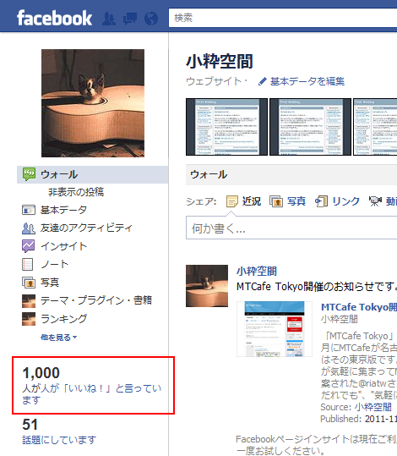This screenshot has height=456, width=397.
Task: Click Source: 小粋空間 link
Action: pyautogui.click(x=373, y=407)
